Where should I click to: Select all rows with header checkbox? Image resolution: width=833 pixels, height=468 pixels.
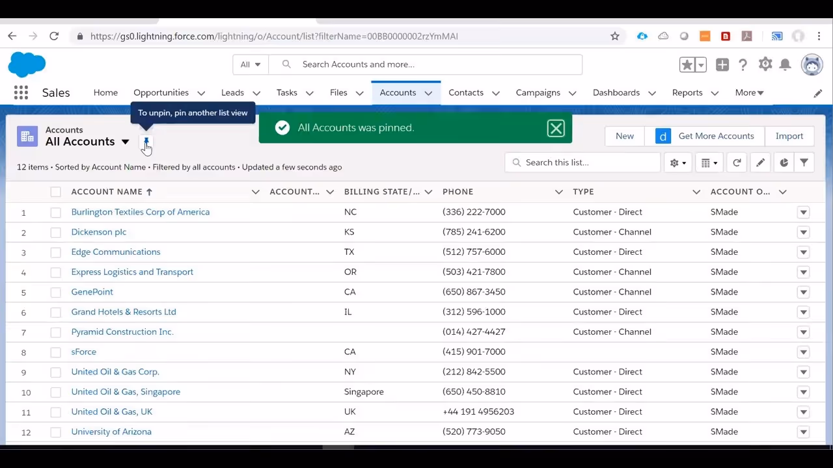[x=55, y=191]
